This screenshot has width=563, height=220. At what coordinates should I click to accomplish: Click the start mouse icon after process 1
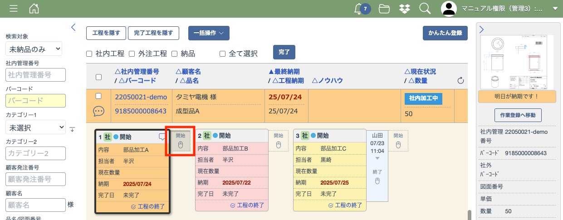coord(180,145)
